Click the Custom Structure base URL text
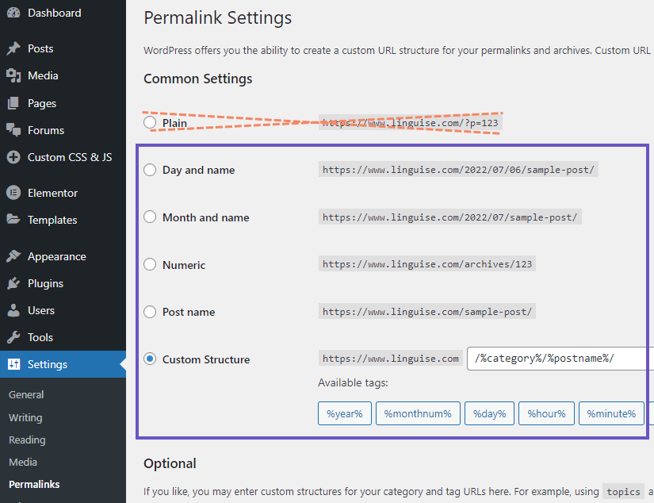Screen dimensions: 654x503 coord(390,358)
